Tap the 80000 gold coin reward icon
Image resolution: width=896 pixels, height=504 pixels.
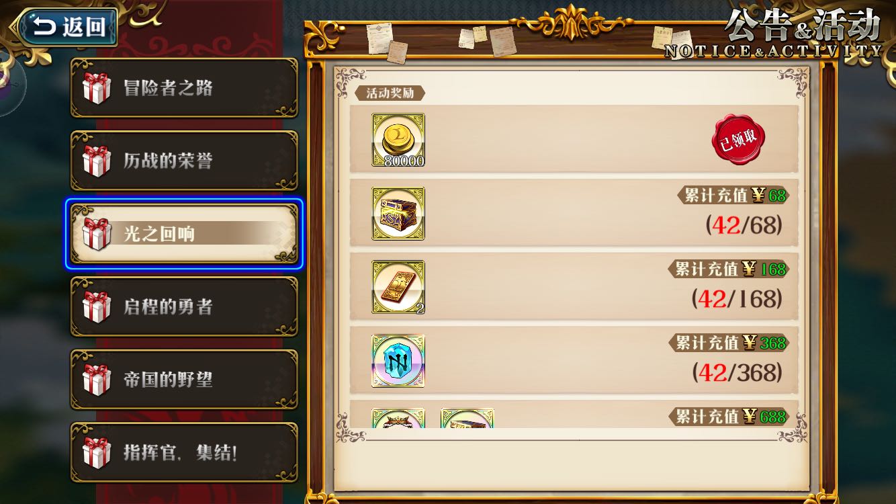(x=398, y=140)
